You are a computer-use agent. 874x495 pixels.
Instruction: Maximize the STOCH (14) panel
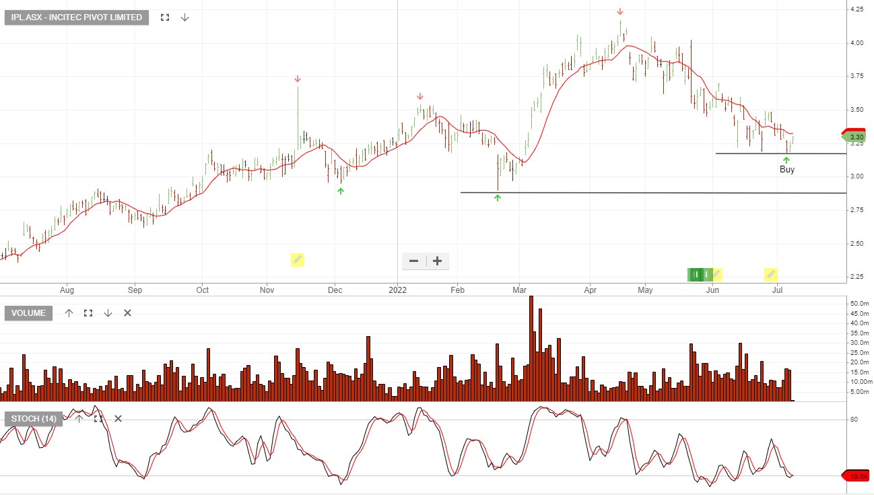[x=98, y=419]
